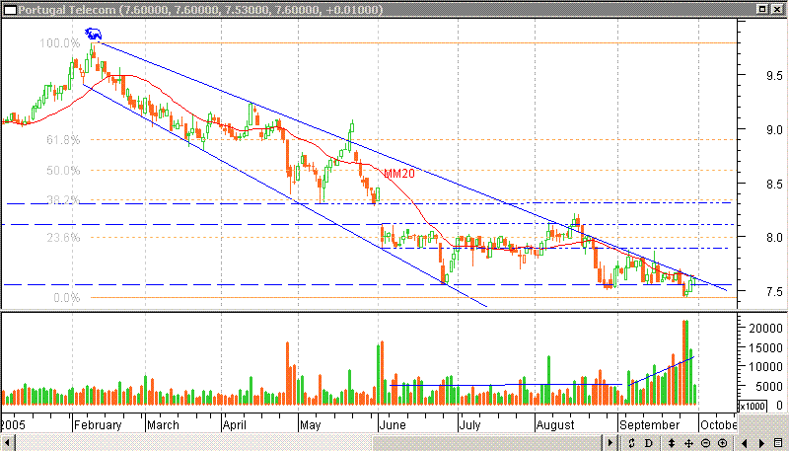The image size is (789, 451).
Task: Click the x1000 volume scale label
Action: (x=753, y=406)
